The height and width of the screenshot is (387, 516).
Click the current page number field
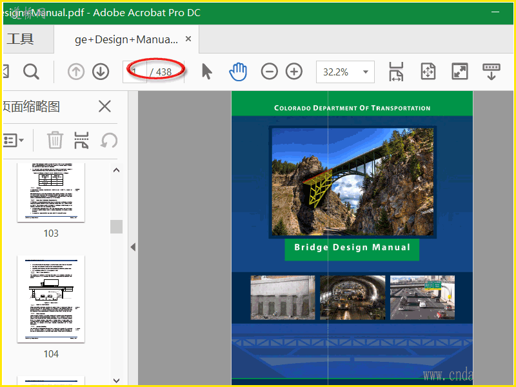pos(135,72)
